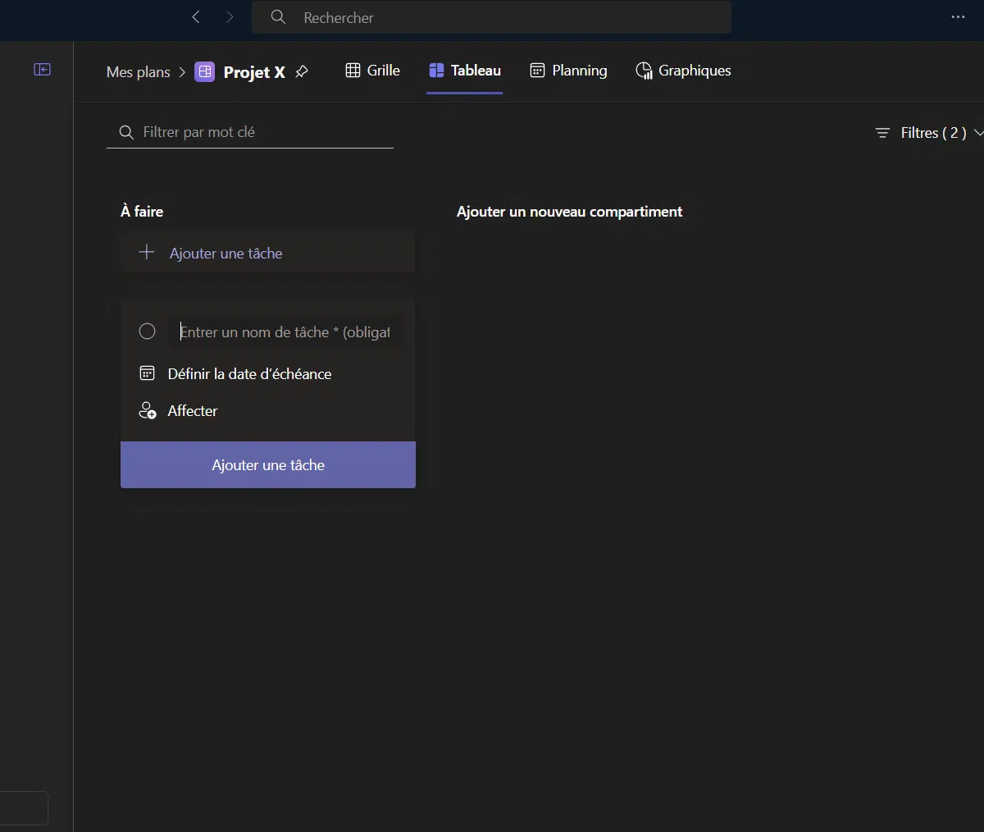
Task: Open the Graphiques tab
Action: (683, 71)
